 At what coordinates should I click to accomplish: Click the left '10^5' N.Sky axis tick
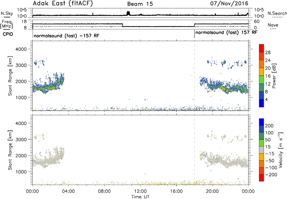[22, 10]
